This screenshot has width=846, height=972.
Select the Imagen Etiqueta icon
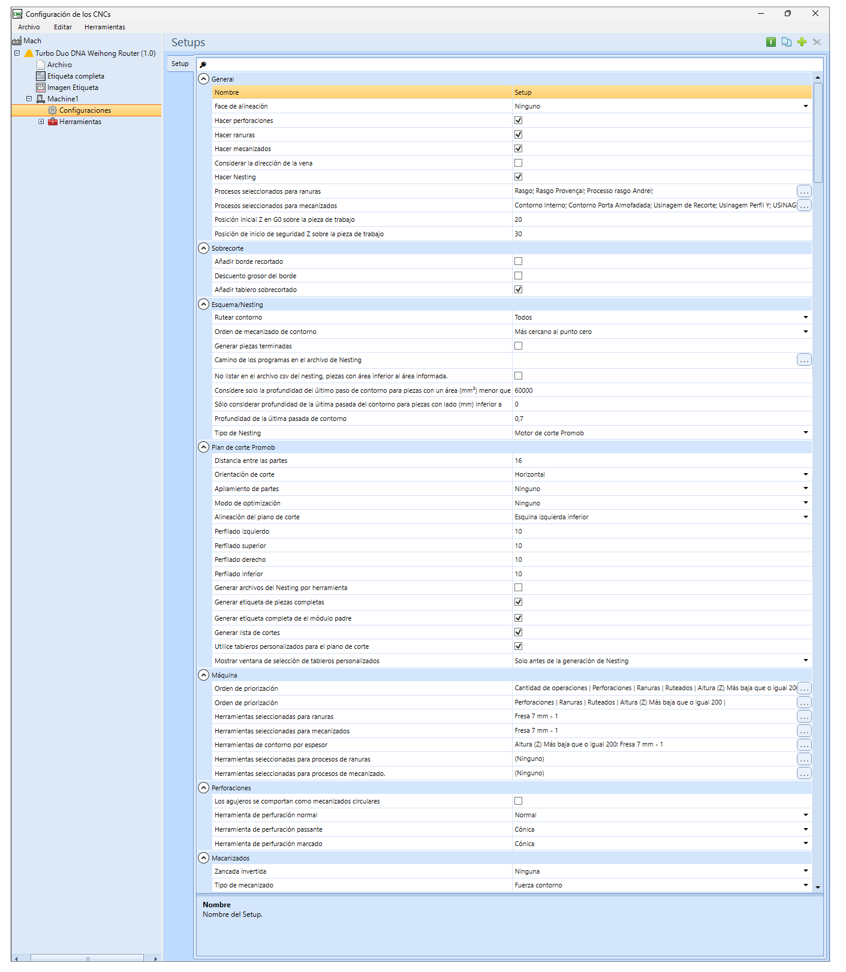(41, 88)
